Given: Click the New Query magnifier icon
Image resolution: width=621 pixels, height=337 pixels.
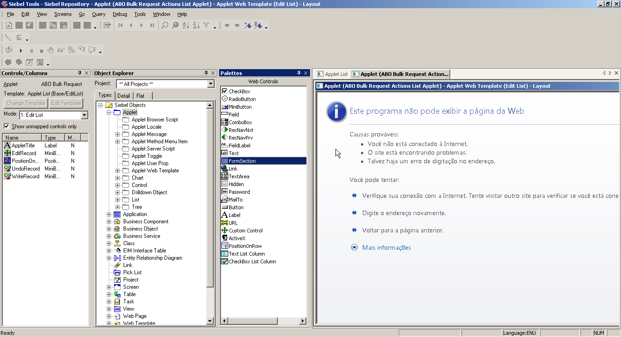Looking at the screenshot, I should click(165, 25).
